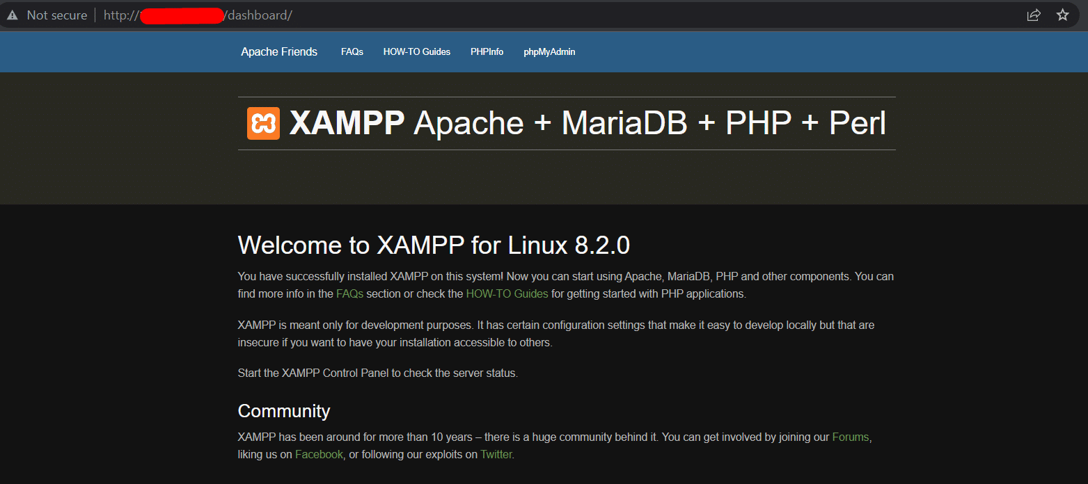This screenshot has height=484, width=1088.
Task: Click the 'Community' section heading
Action: tap(284, 411)
